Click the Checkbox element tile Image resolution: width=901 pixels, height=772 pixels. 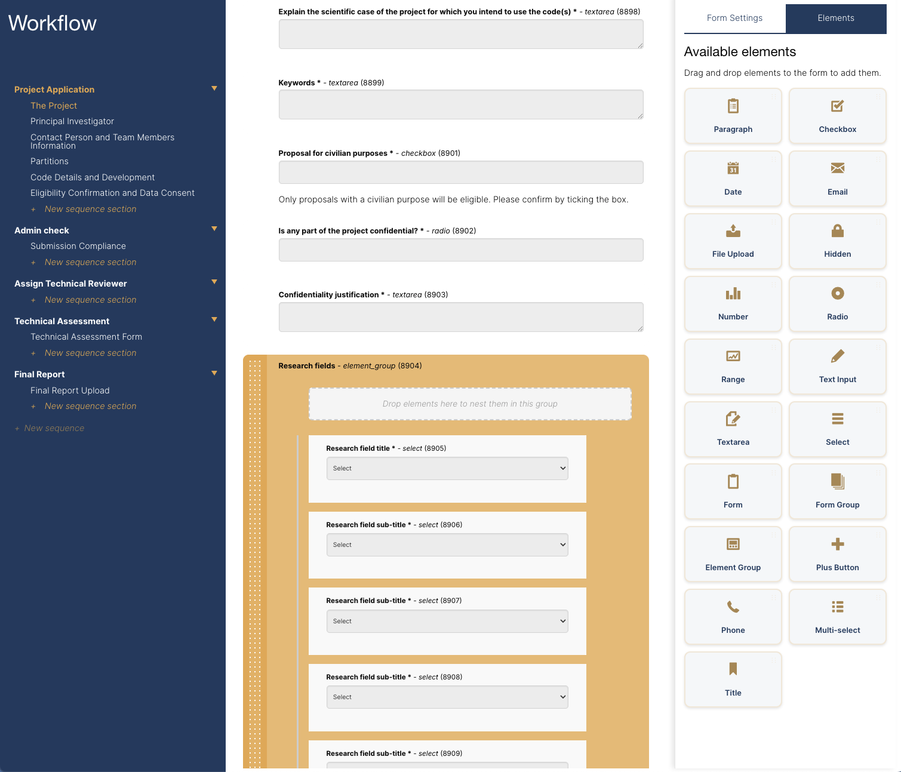[837, 116]
